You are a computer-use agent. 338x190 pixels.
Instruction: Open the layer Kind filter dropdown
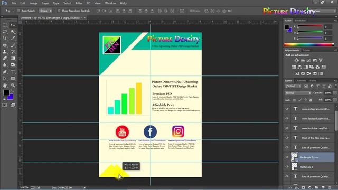coord(293,86)
